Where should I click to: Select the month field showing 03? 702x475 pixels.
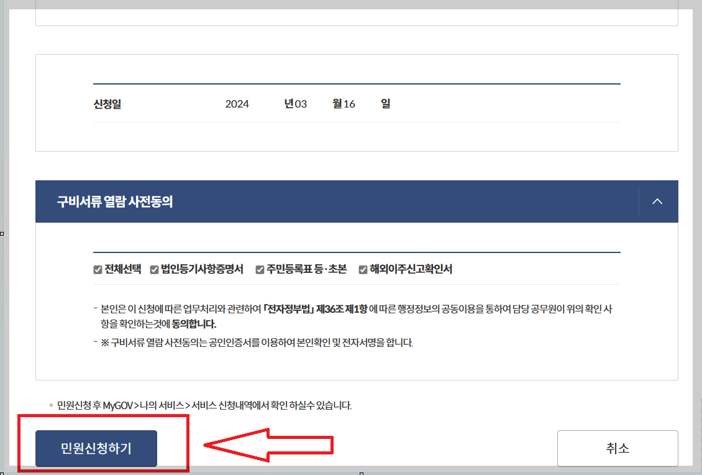pos(301,104)
